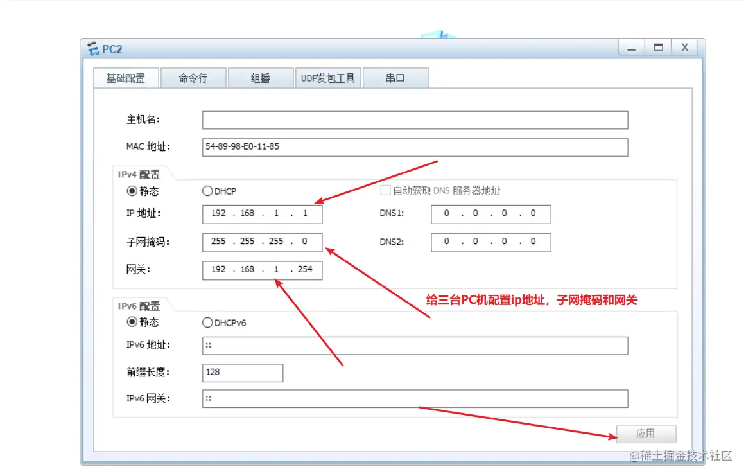Click the IP 地址 field 192.168.1.1
The image size is (746, 476).
coord(262,214)
